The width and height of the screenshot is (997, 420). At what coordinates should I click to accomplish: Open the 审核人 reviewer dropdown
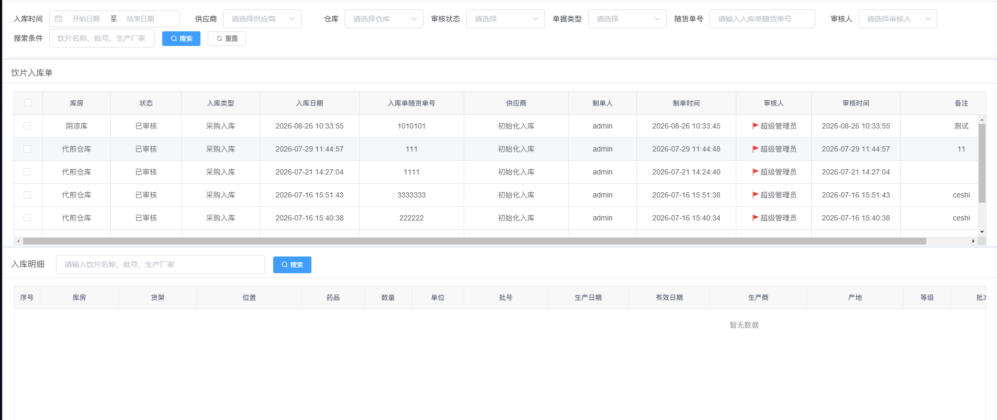[898, 19]
